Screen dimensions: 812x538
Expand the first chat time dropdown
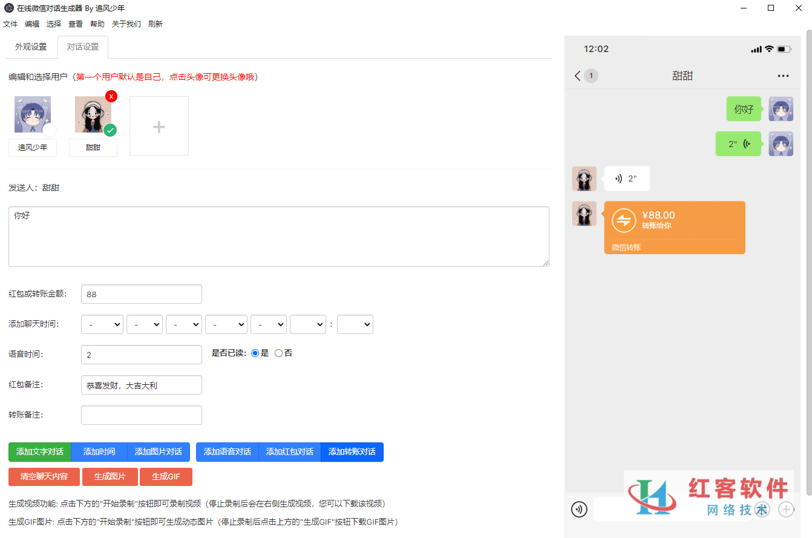102,325
